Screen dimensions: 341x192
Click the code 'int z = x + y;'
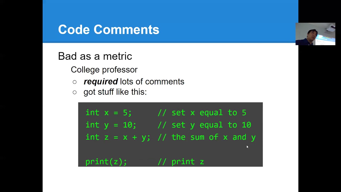point(118,137)
